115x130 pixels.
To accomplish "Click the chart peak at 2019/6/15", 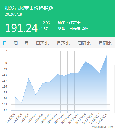I will click(85, 62).
